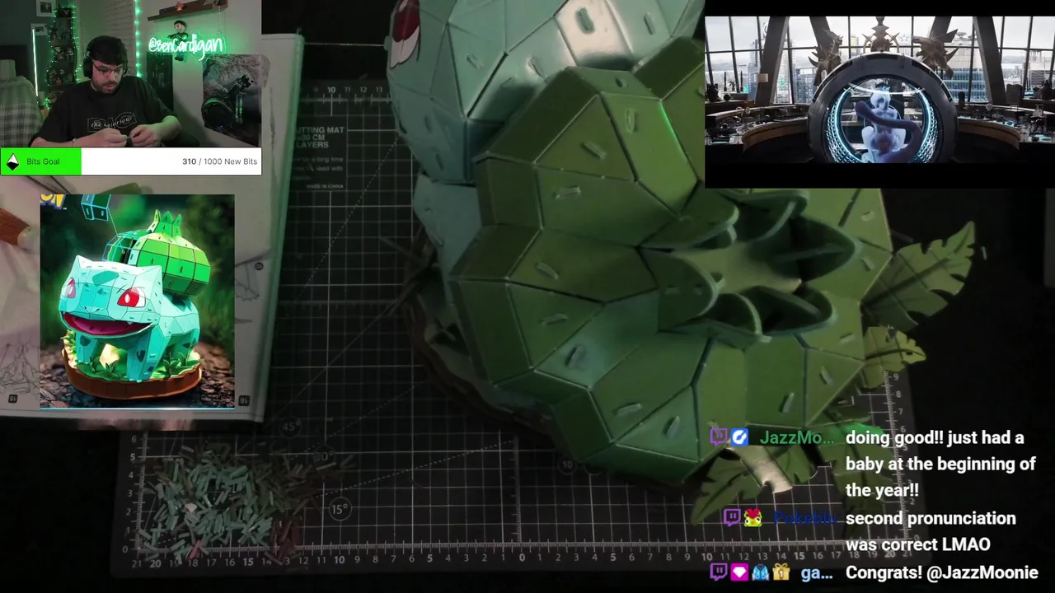Click the gift box badge beside ga...

click(781, 572)
